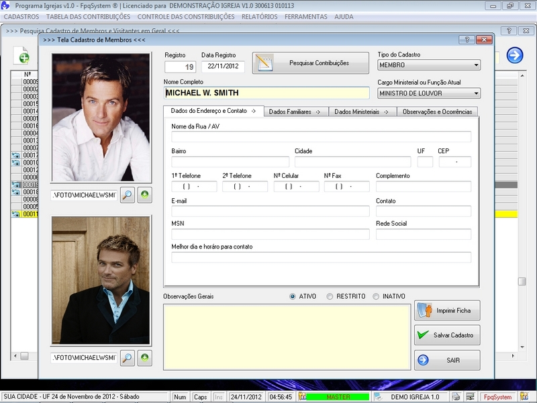
Task: Click the new record page icon with green plus
Action: pyautogui.click(x=22, y=55)
